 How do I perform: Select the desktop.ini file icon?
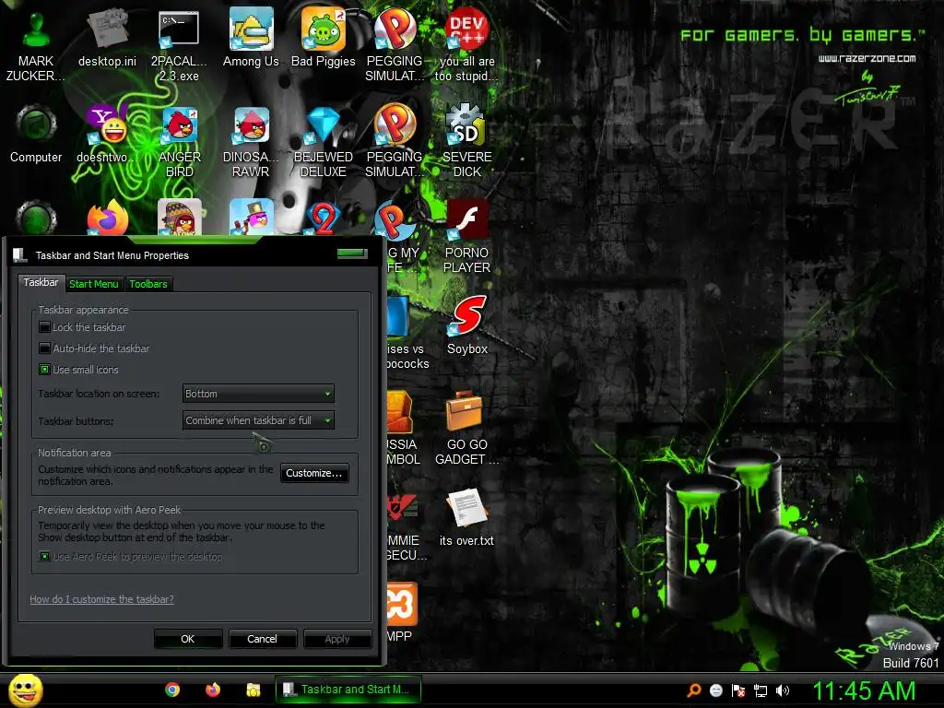tap(107, 39)
